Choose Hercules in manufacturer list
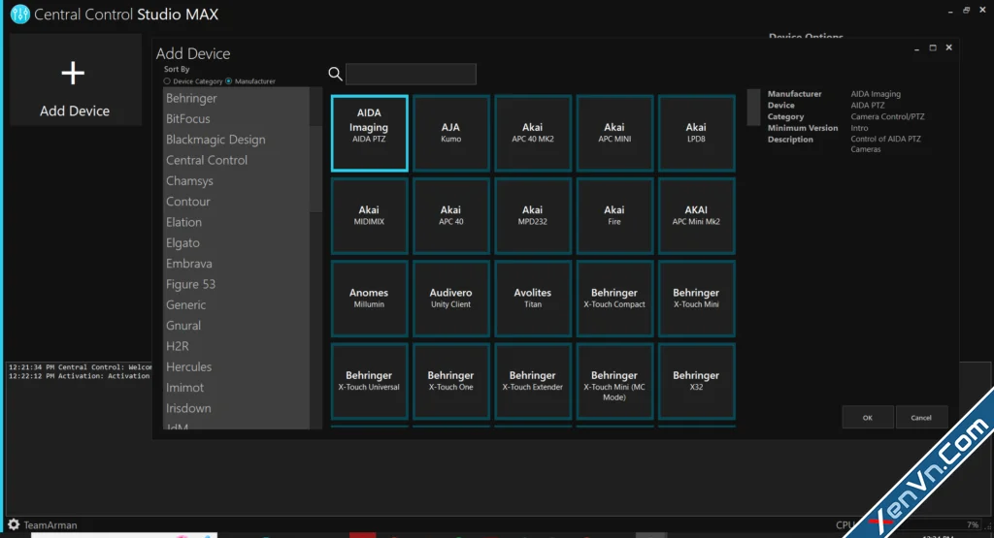Screen dimensions: 994x538 pyautogui.click(x=236, y=367)
